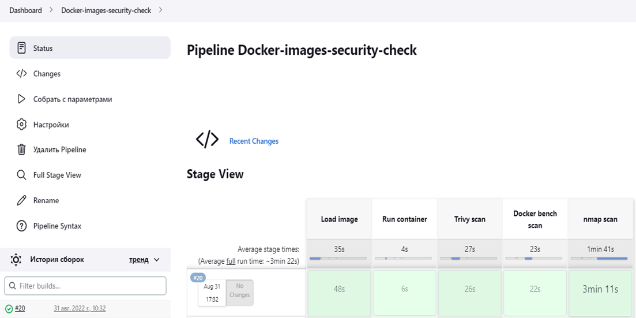
Task: Open the Status menu item
Action: [90, 47]
